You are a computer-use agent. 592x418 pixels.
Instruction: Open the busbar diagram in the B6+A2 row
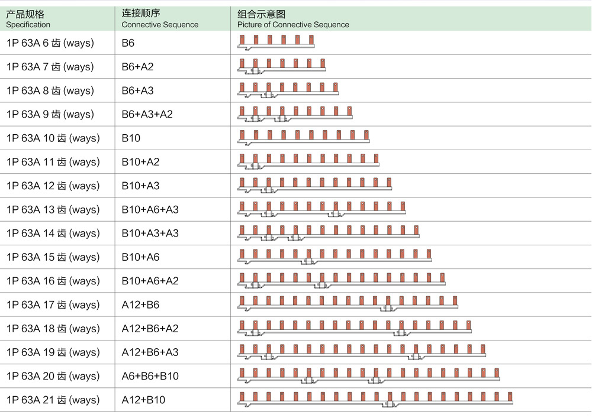click(x=282, y=66)
